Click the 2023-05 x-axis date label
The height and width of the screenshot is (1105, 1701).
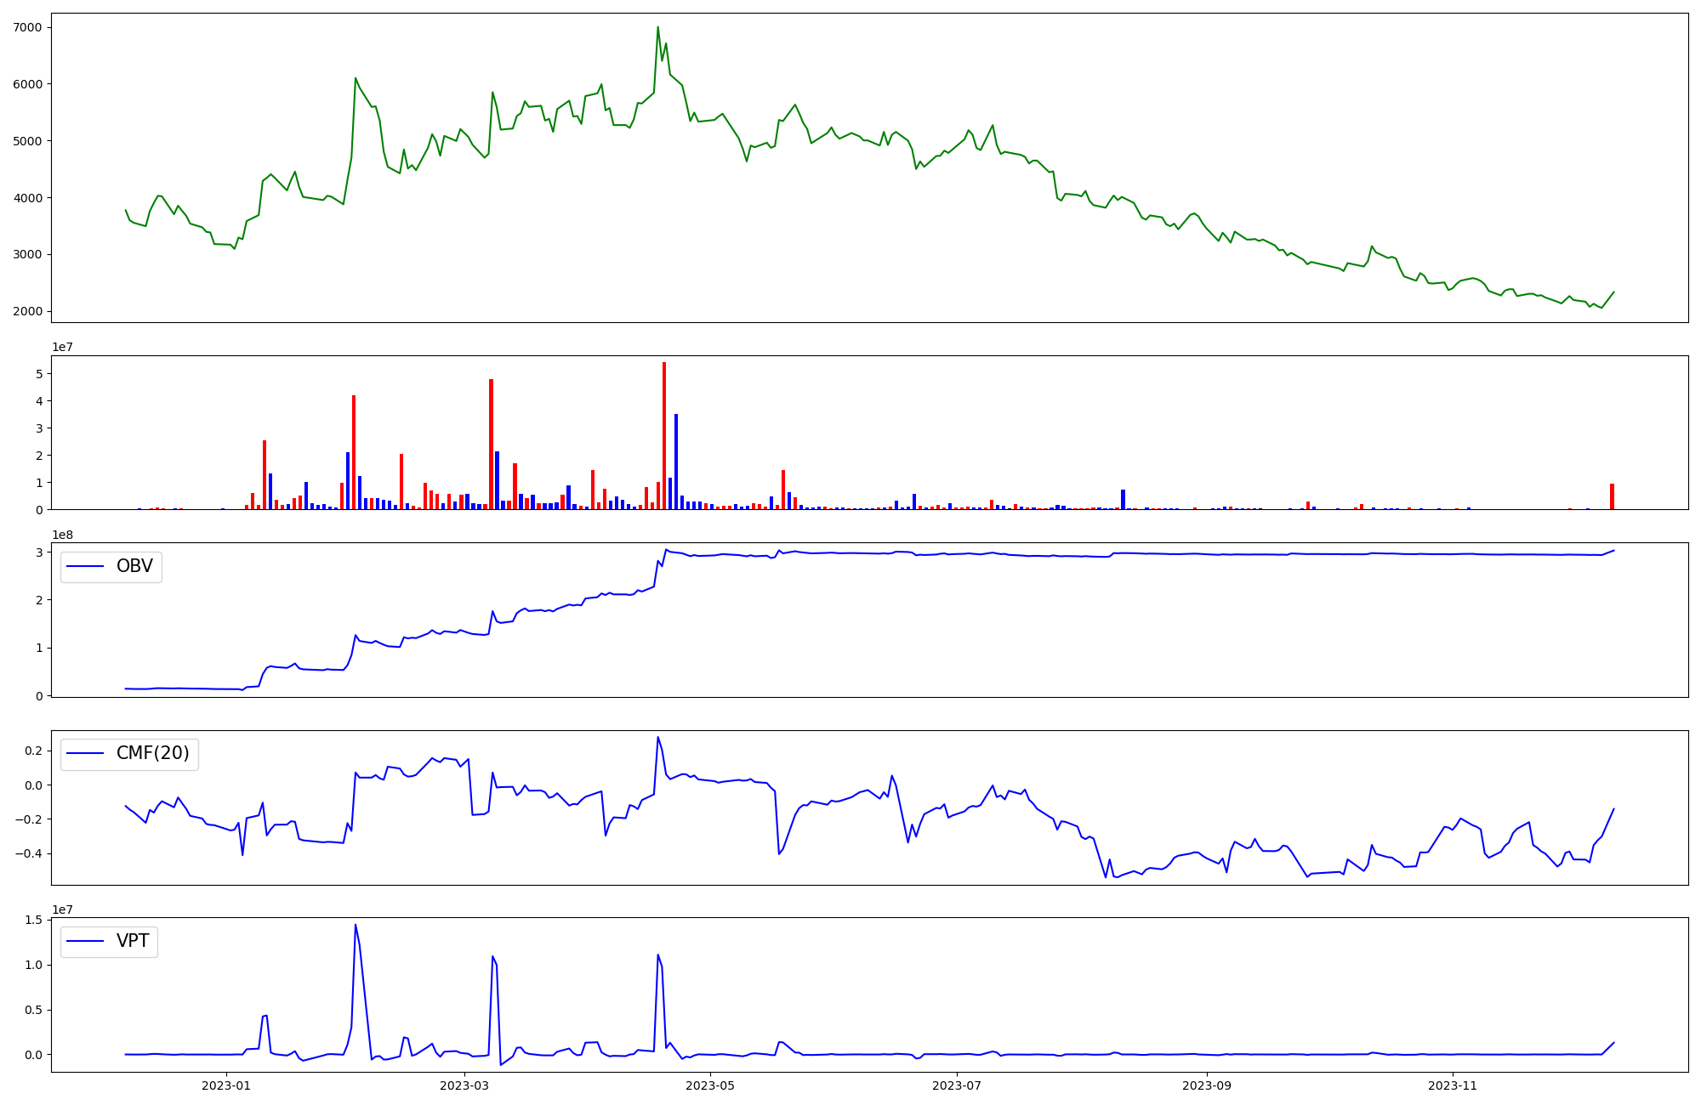(x=710, y=1085)
